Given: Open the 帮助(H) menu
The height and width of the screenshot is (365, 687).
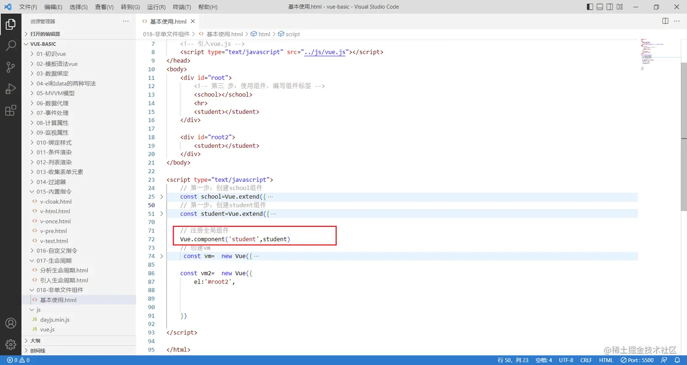Looking at the screenshot, I should (x=208, y=7).
